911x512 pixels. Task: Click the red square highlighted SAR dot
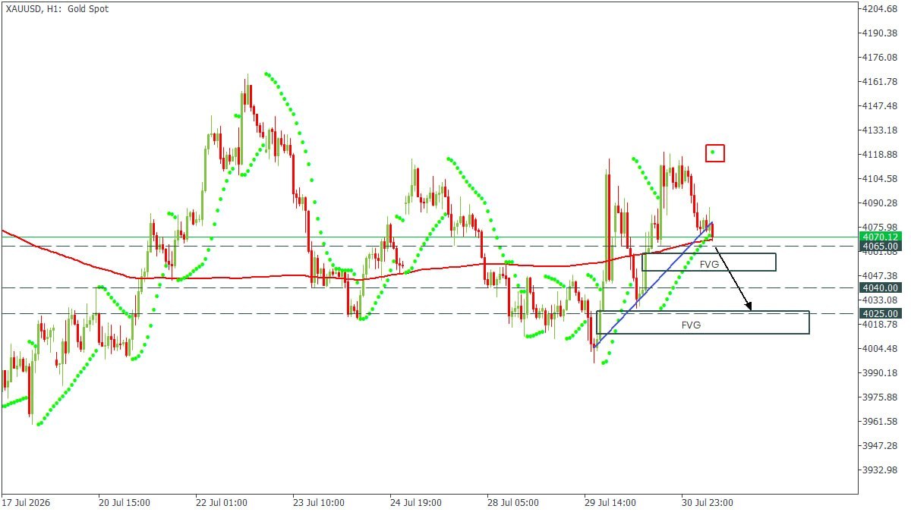[714, 153]
